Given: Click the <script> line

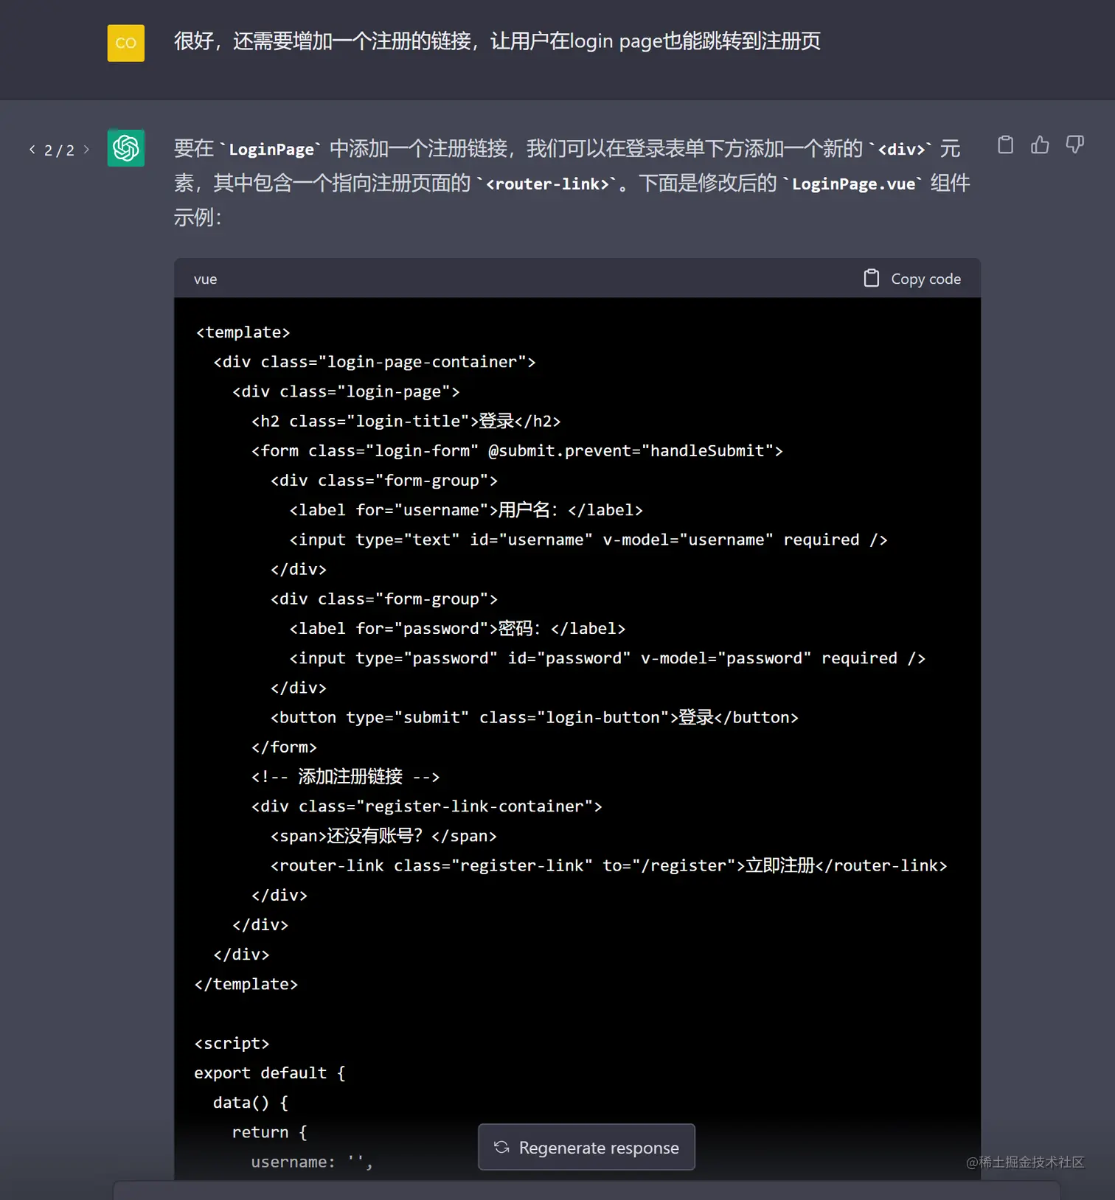Looking at the screenshot, I should (x=232, y=1044).
